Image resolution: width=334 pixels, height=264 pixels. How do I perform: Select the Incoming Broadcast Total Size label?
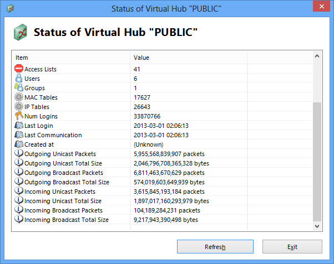pos(67,220)
